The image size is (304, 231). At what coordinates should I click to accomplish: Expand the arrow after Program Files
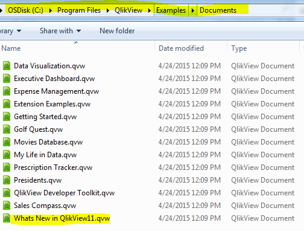108,10
